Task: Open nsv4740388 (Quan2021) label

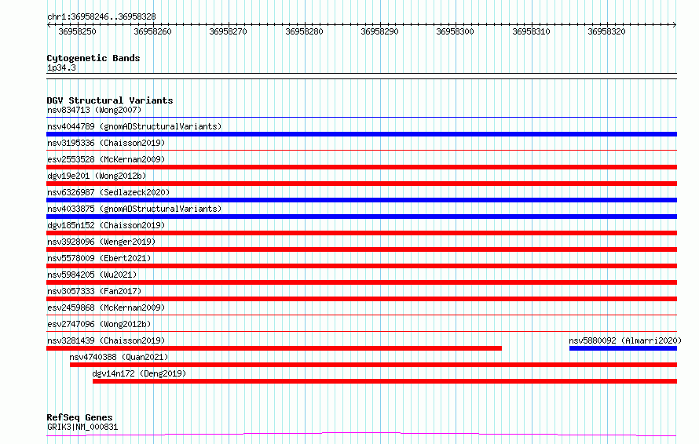Action: [119, 357]
